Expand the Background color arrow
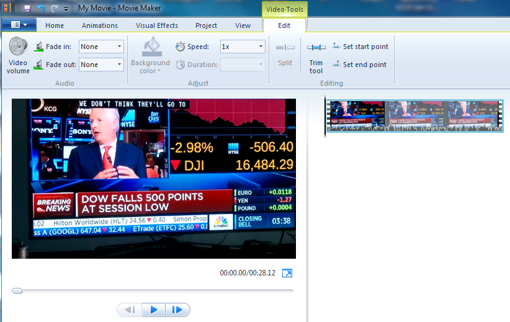 [159, 71]
